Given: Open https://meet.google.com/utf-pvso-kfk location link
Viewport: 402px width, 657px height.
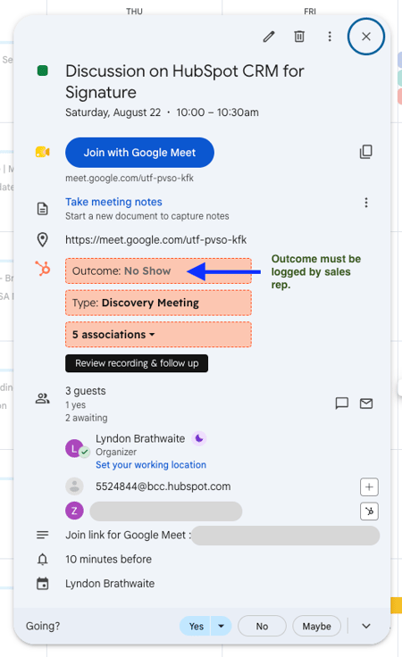Looking at the screenshot, I should click(x=156, y=239).
